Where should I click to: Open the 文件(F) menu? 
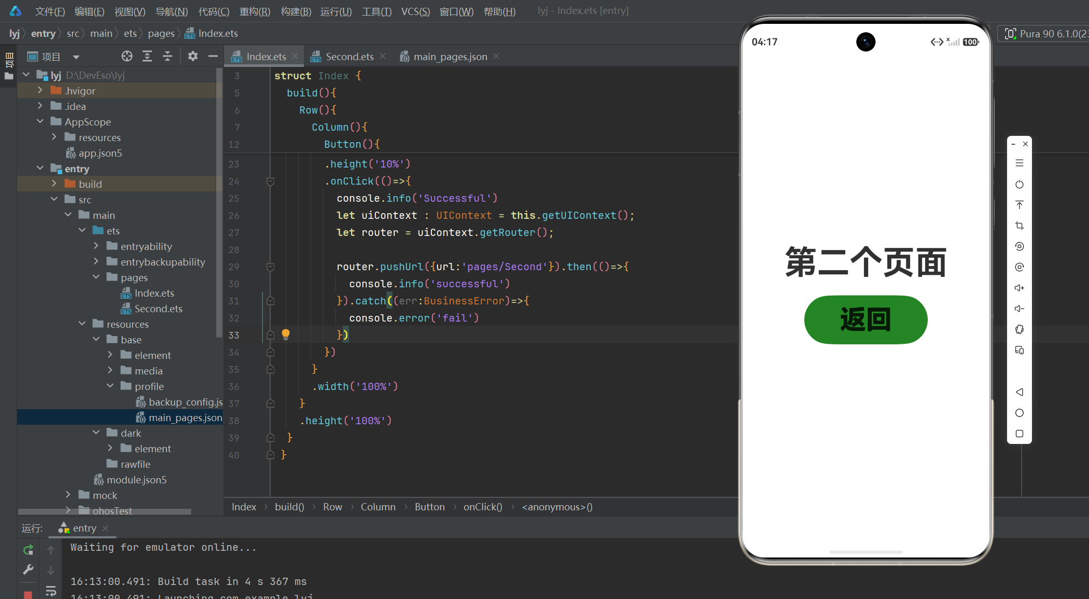(x=50, y=11)
